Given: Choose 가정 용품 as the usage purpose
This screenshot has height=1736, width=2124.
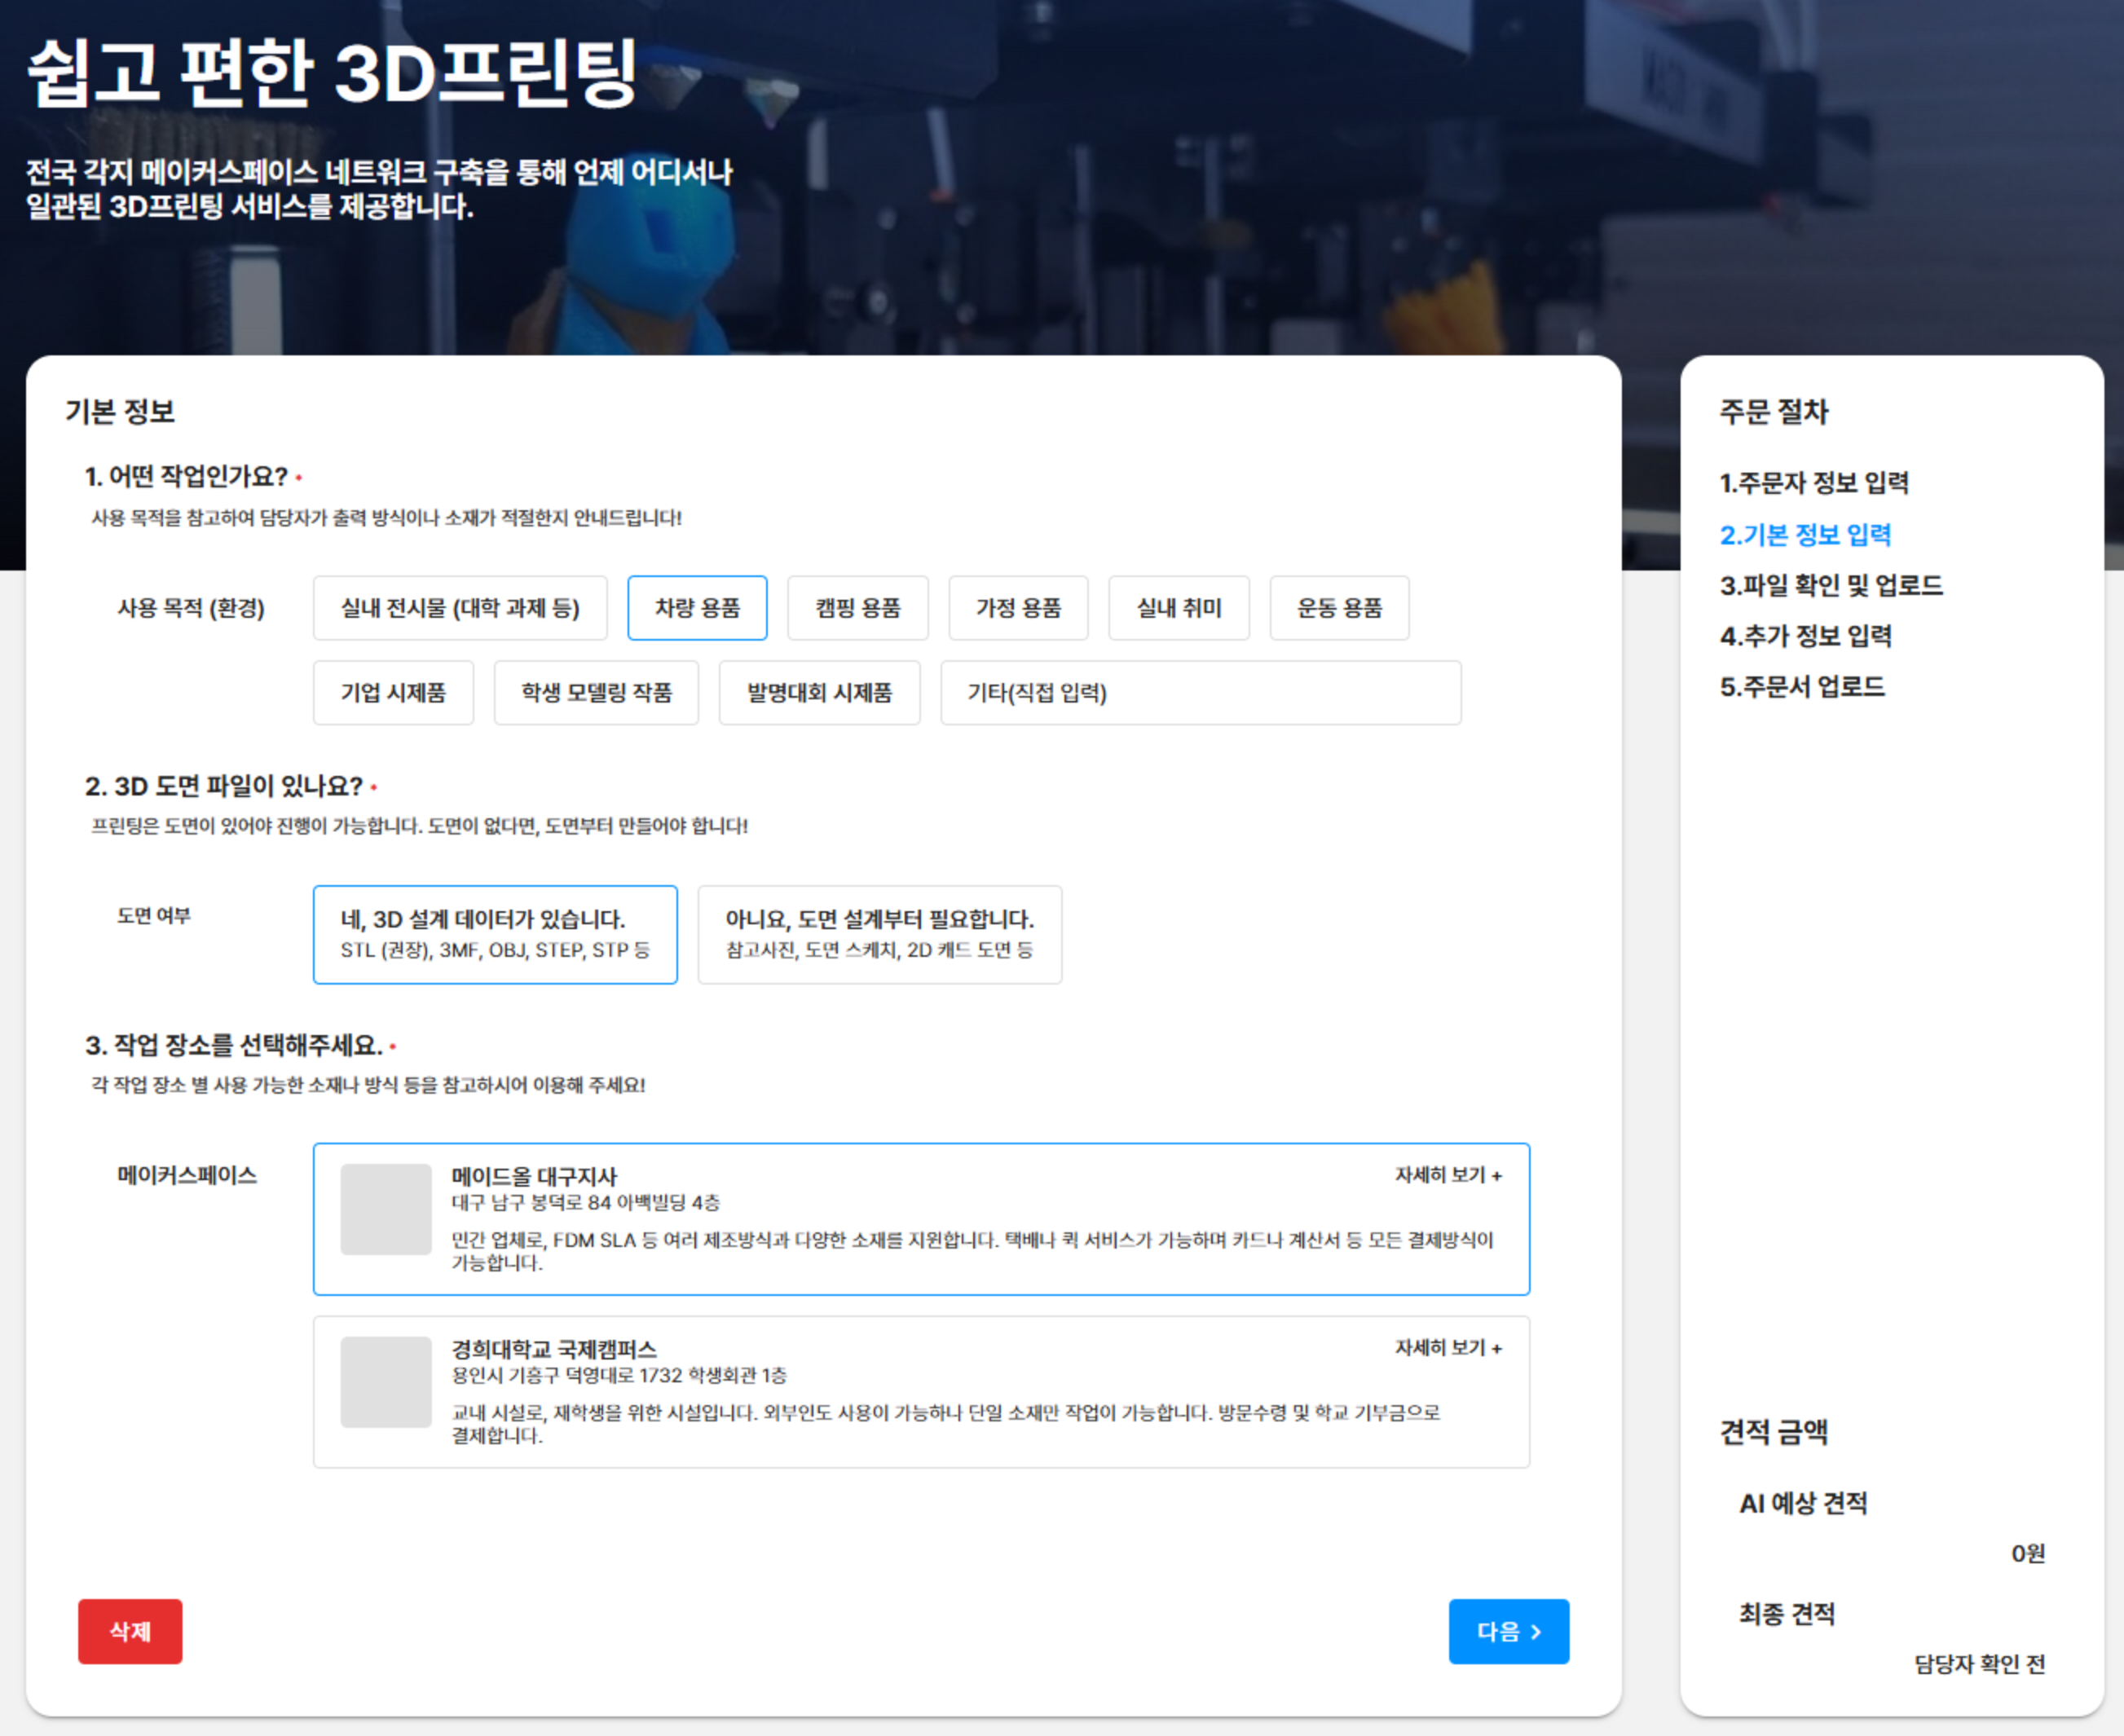Looking at the screenshot, I should pyautogui.click(x=1018, y=608).
